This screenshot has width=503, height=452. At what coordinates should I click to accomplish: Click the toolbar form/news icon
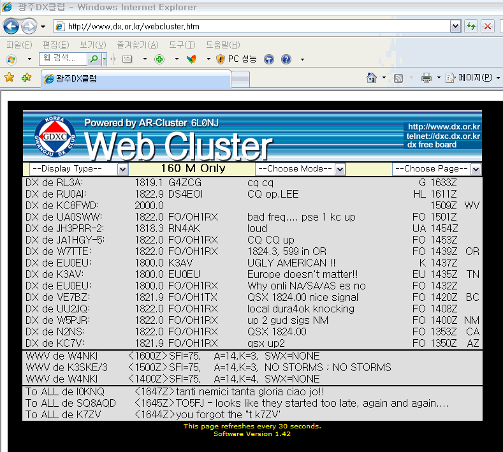[128, 59]
